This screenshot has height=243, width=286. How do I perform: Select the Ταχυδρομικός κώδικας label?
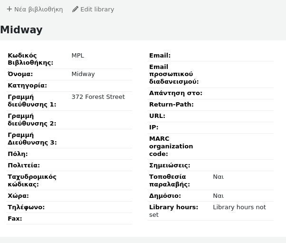[x=32, y=181]
